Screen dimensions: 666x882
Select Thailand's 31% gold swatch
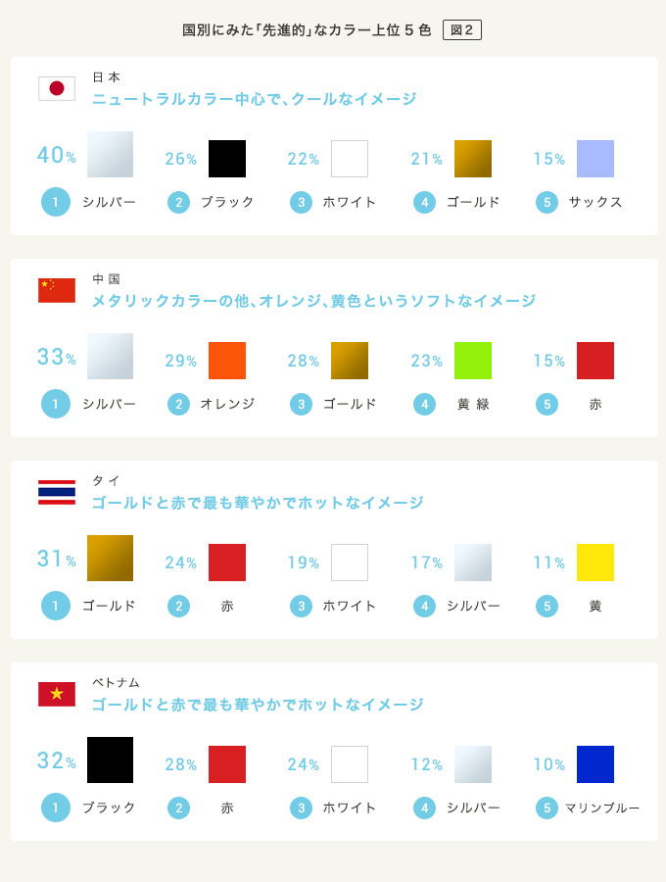[110, 558]
